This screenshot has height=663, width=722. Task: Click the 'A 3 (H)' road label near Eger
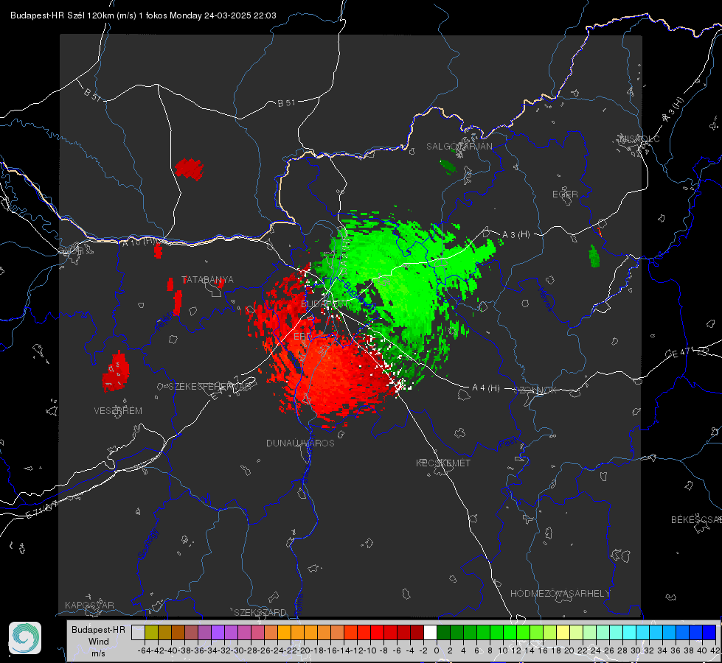516,235
